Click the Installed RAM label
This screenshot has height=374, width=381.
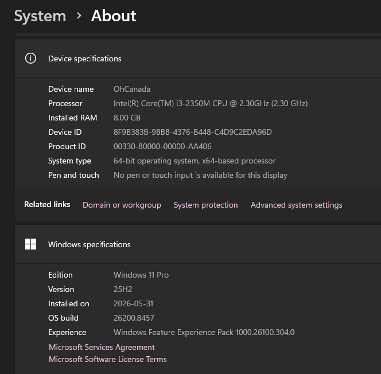(x=72, y=118)
